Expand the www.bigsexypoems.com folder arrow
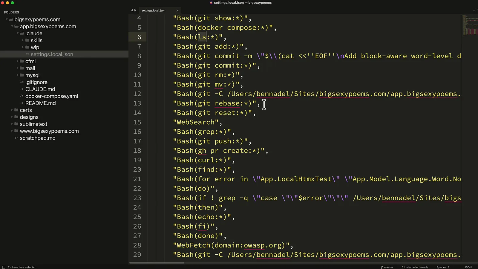Image resolution: width=478 pixels, height=269 pixels. 12,131
